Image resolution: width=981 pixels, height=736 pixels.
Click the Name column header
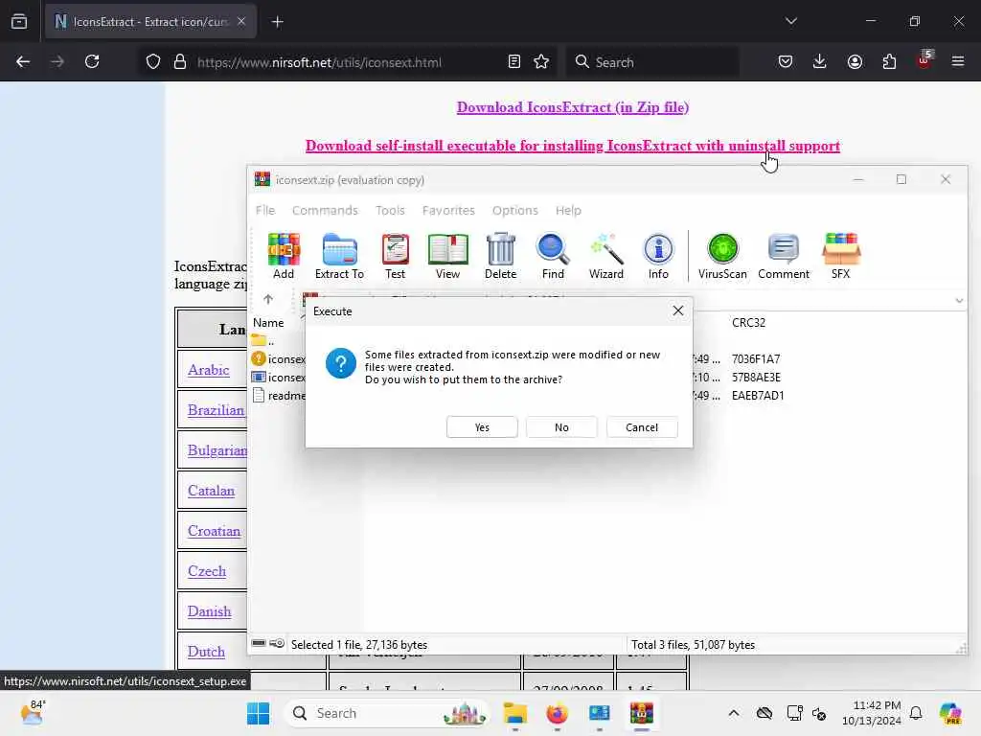[268, 323]
